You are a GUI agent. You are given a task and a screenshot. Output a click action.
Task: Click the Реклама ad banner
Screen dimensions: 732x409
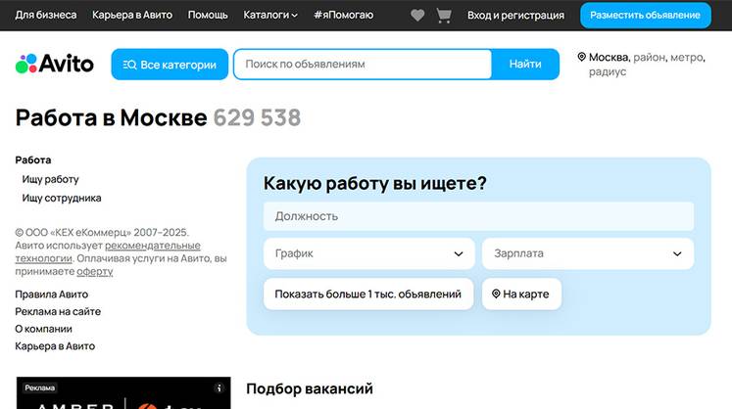pyautogui.click(x=123, y=393)
